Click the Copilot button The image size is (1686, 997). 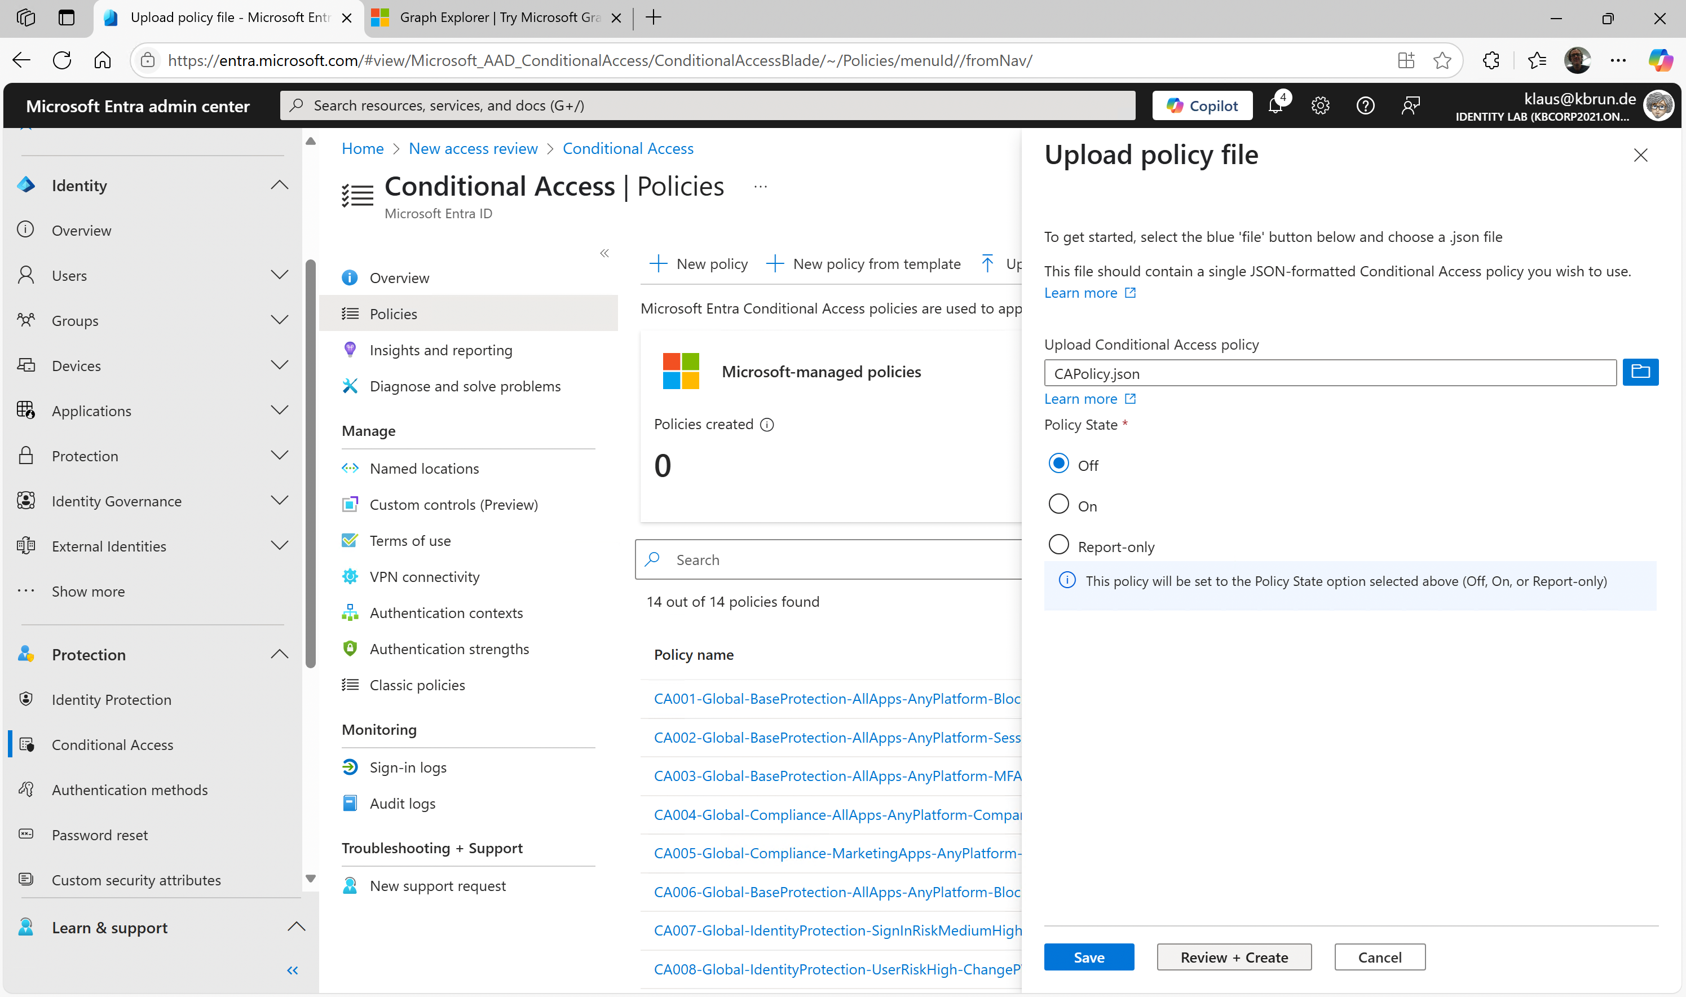pos(1202,105)
